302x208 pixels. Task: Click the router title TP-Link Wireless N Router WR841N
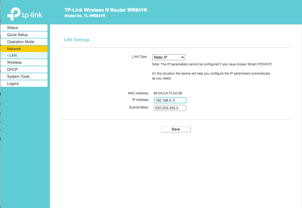tap(106, 10)
